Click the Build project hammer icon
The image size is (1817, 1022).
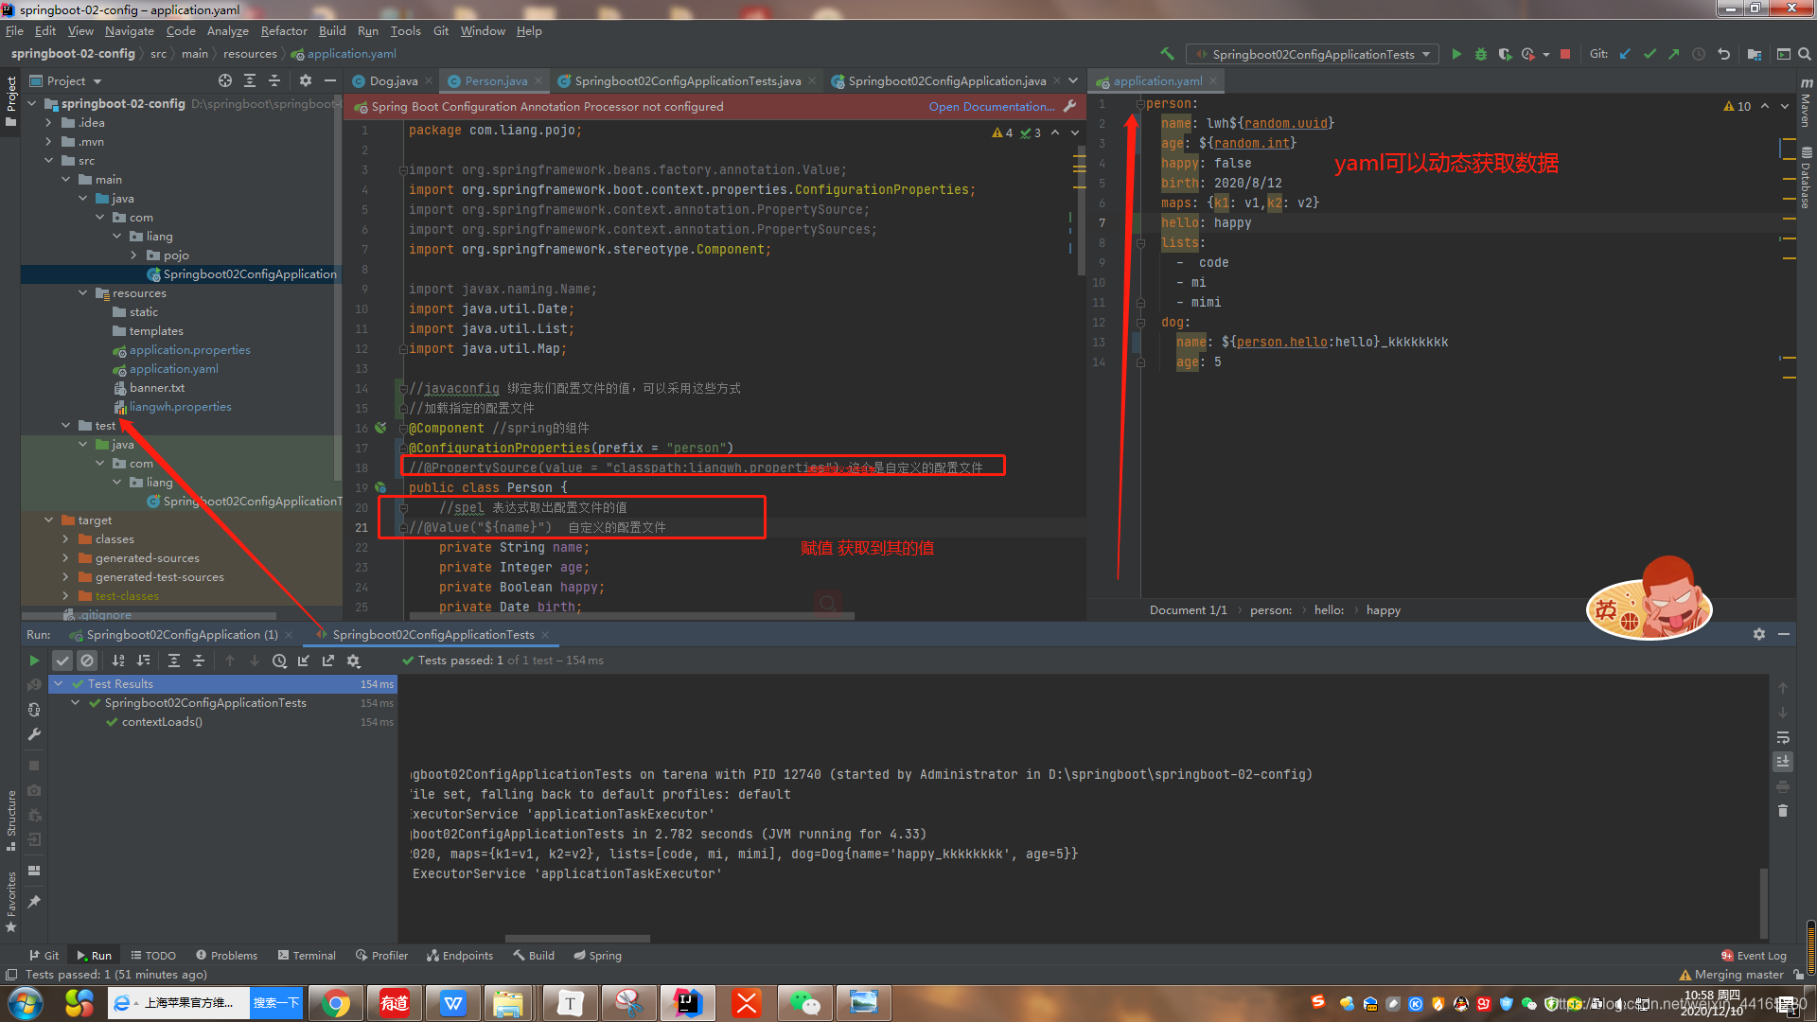pyautogui.click(x=1167, y=54)
